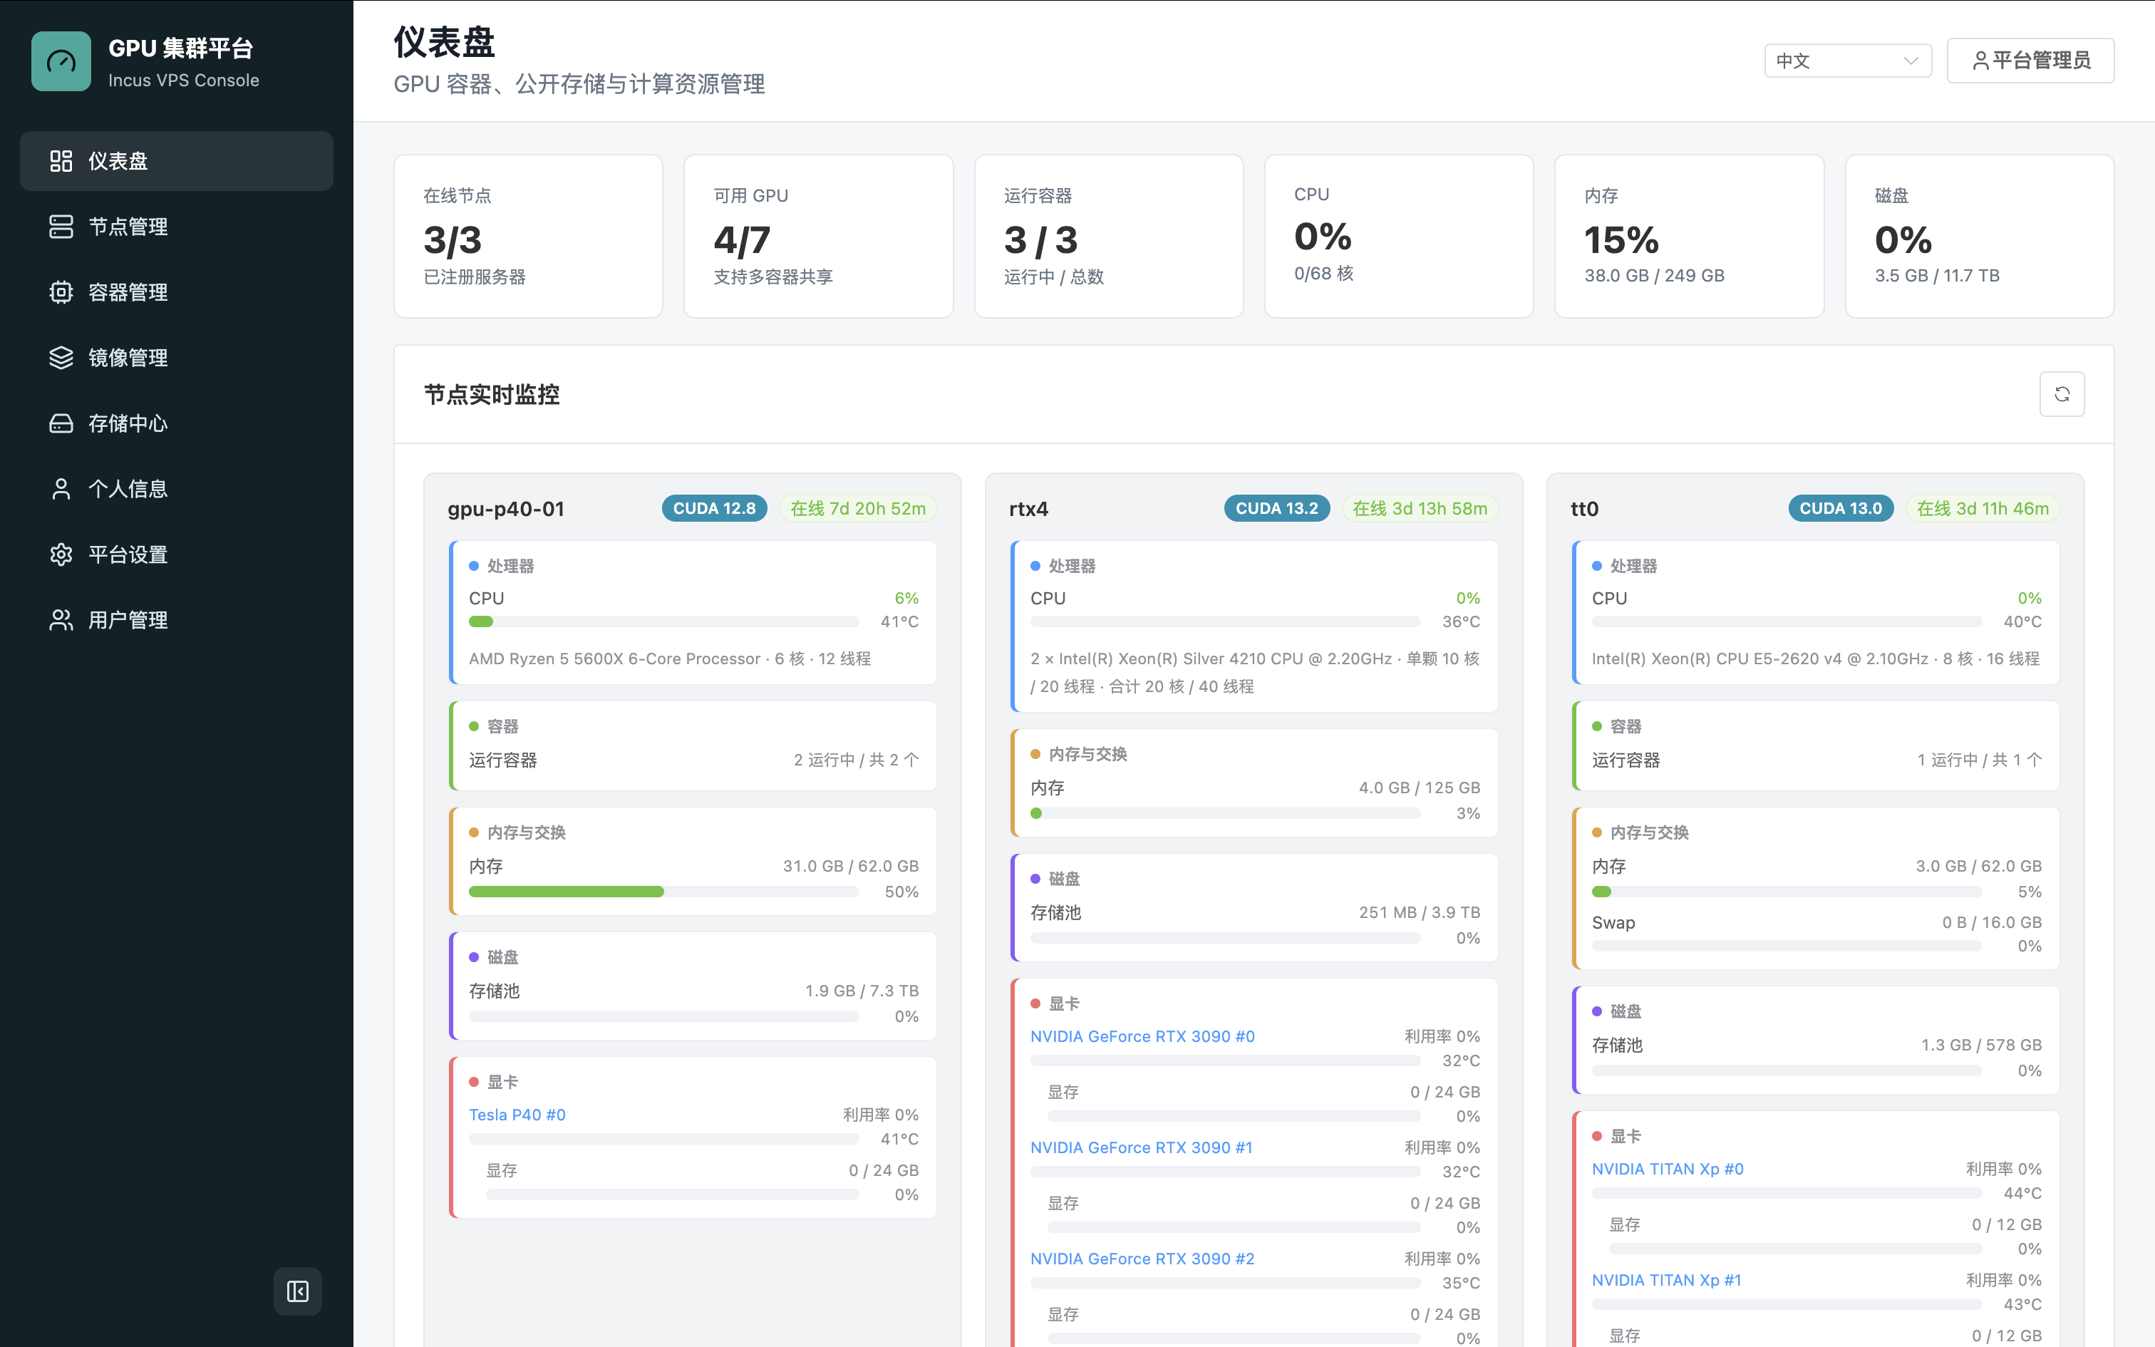Click the 平台管理员 account button
Screen dimensions: 2155x1347
pos(2030,61)
